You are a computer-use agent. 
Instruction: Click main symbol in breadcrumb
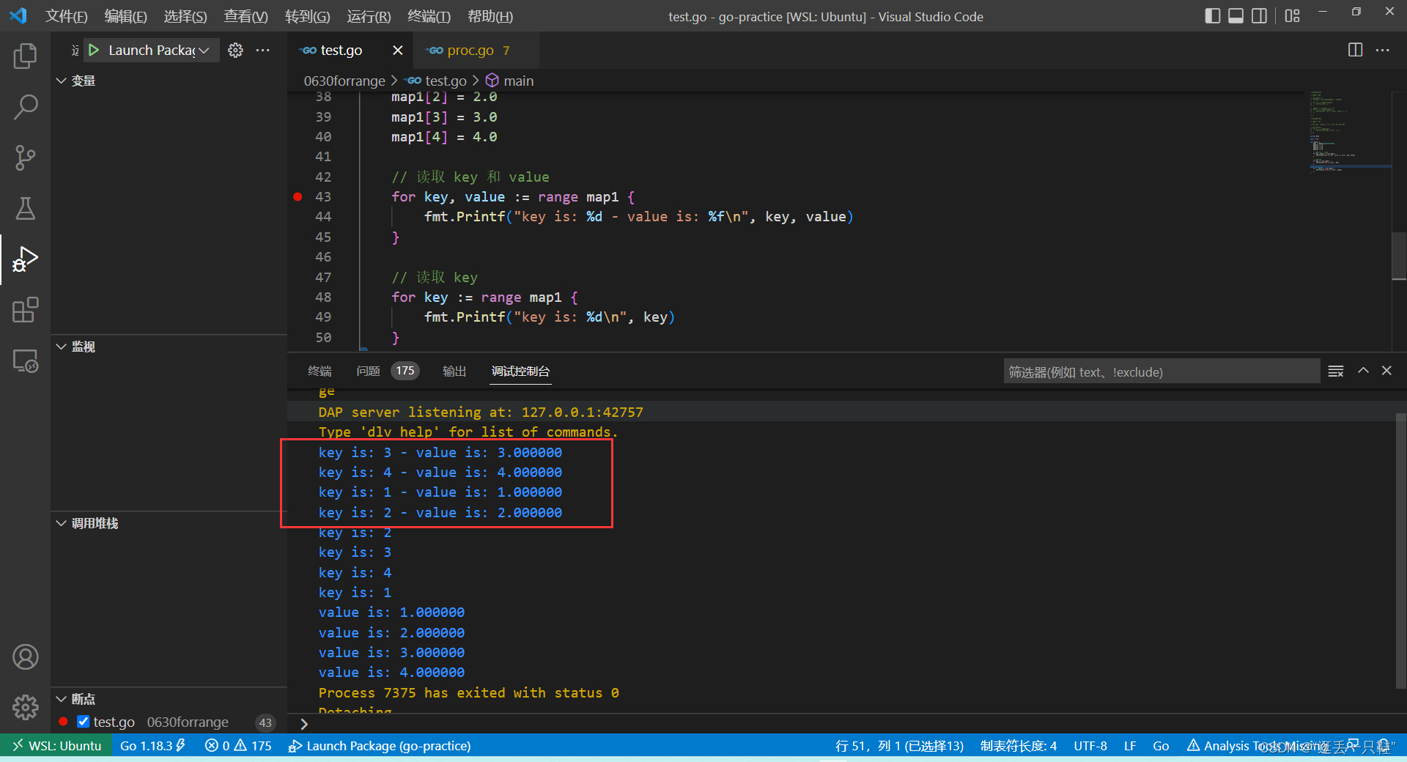(518, 81)
